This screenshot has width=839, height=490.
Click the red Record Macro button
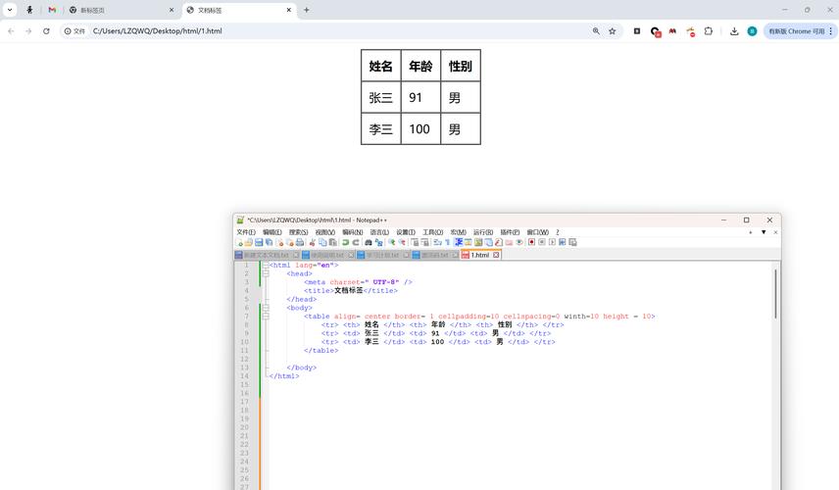tap(531, 242)
